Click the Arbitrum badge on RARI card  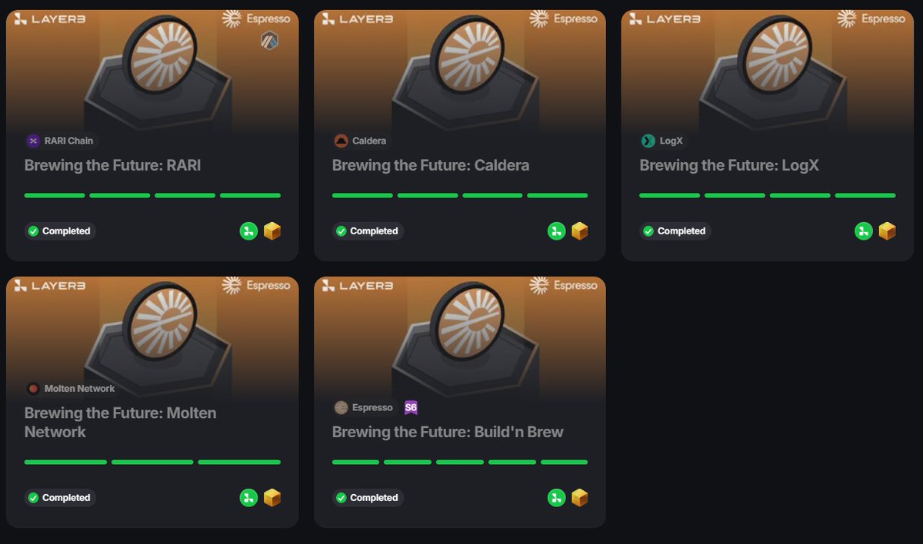[269, 40]
